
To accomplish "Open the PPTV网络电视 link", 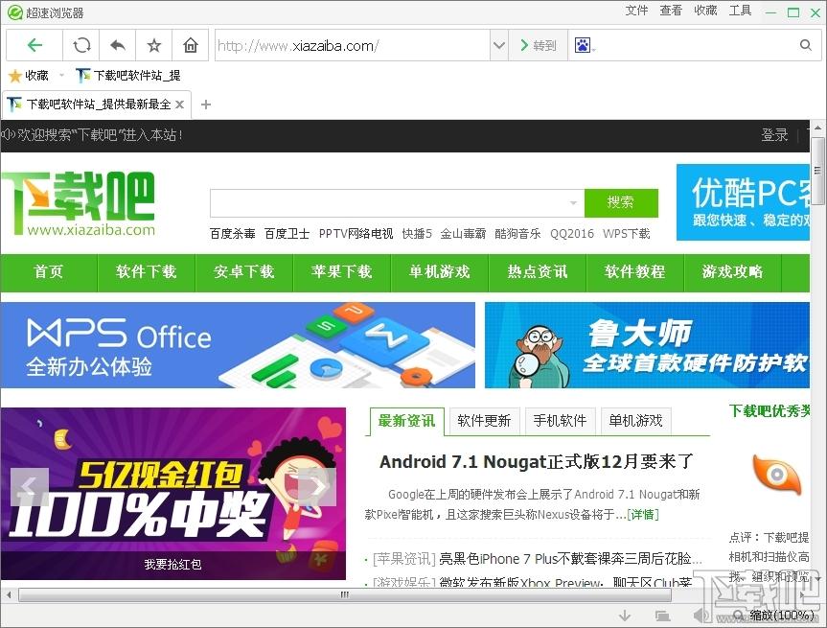I will 356,234.
